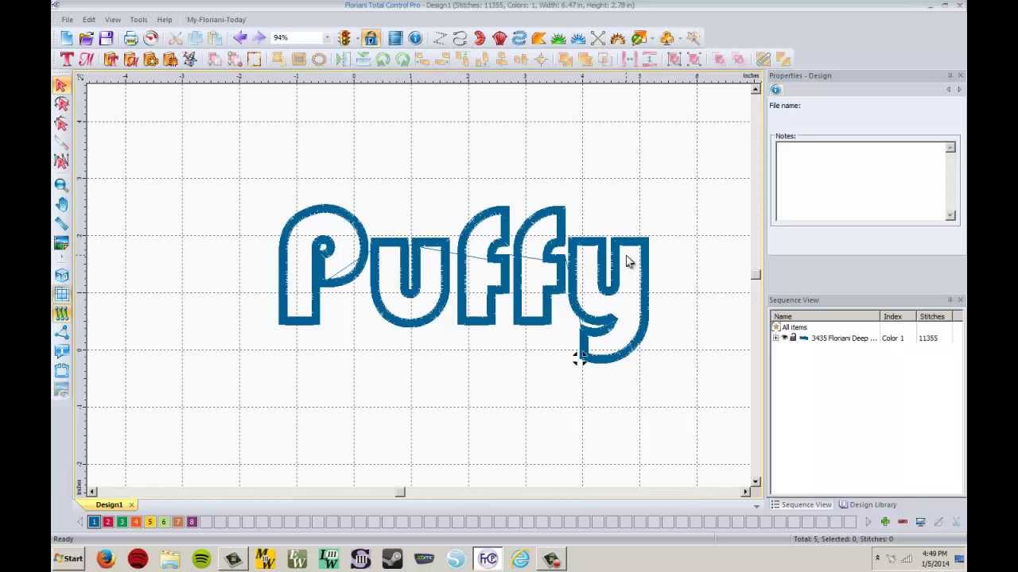Toggle the 3D view icon
The width and height of the screenshot is (1018, 572).
[61, 276]
